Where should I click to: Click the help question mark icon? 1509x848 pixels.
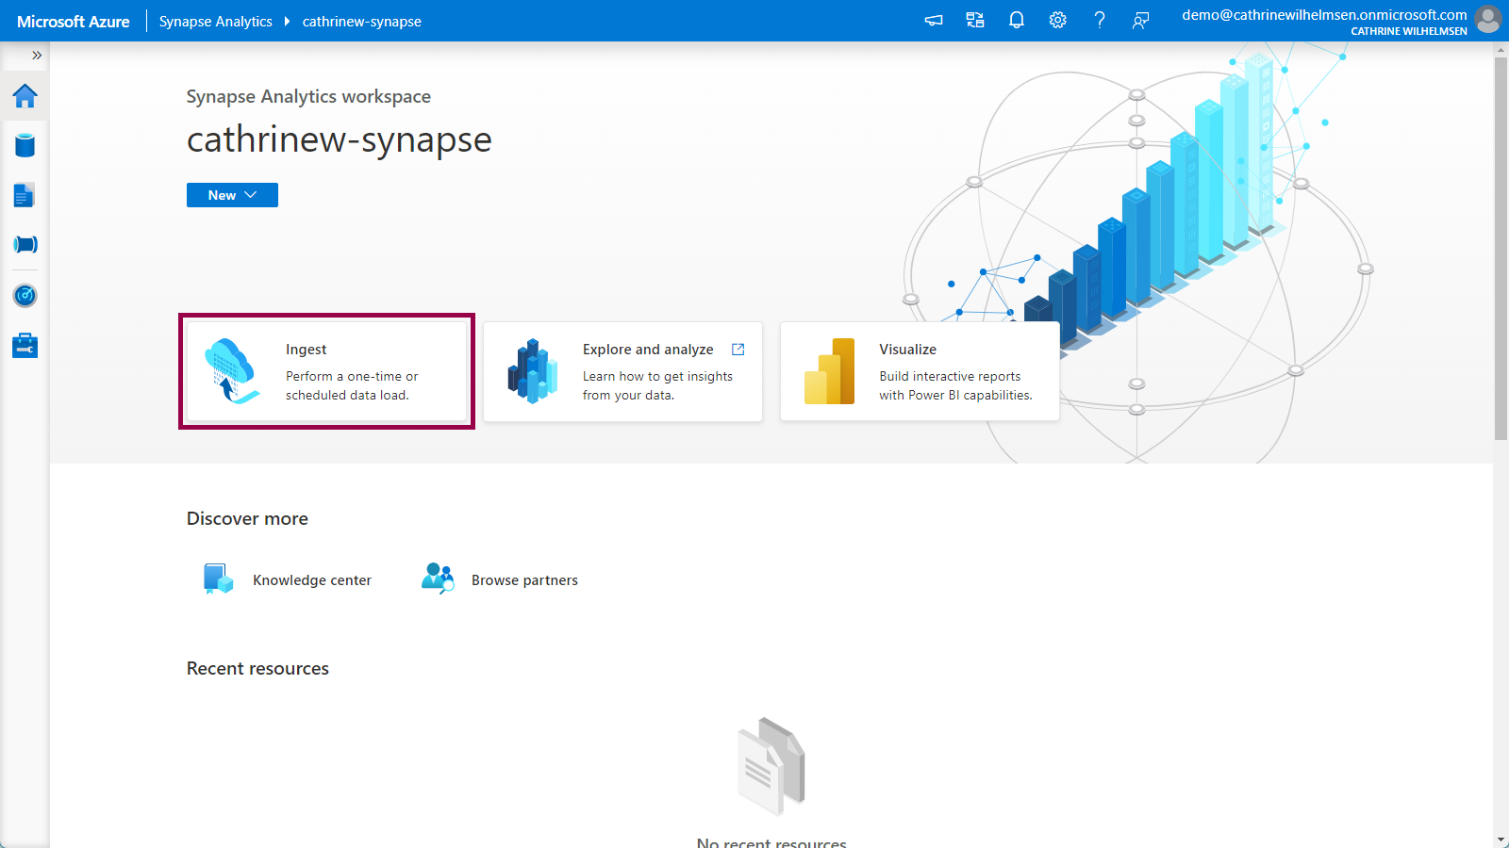point(1100,21)
